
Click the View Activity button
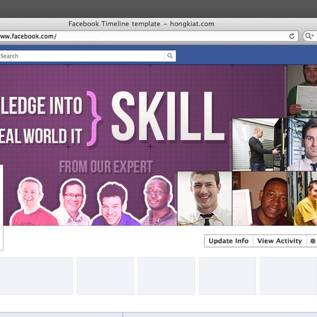(280, 241)
